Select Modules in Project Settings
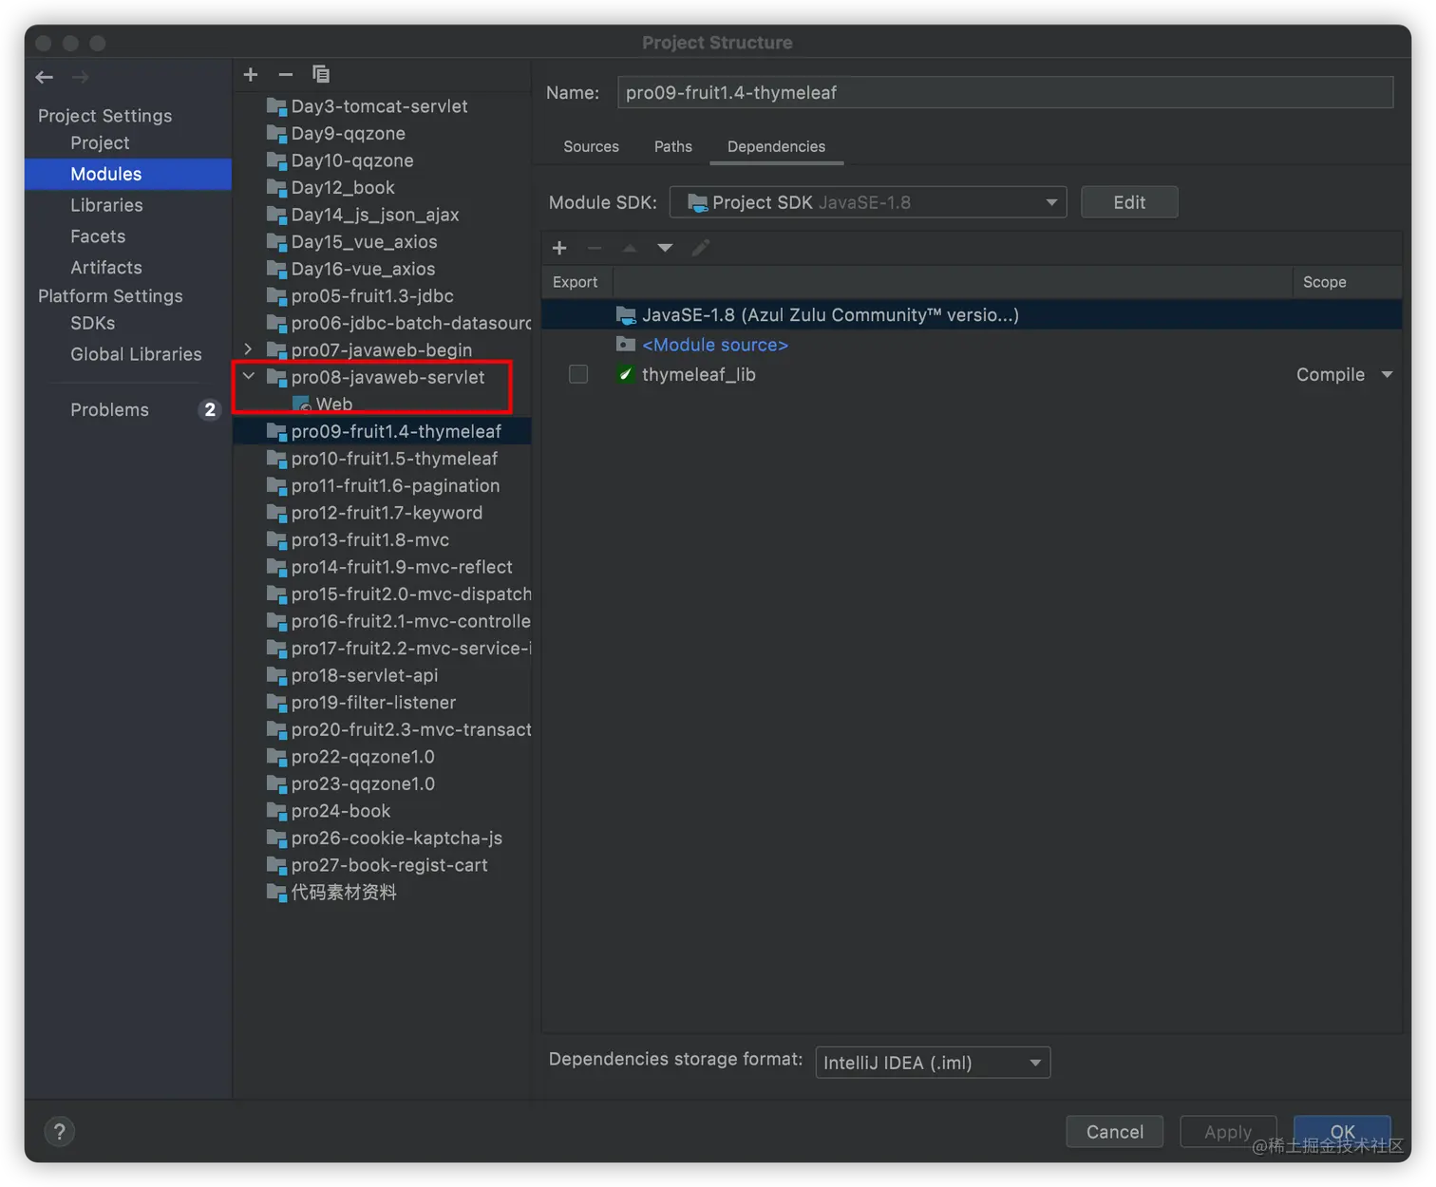 click(128, 174)
